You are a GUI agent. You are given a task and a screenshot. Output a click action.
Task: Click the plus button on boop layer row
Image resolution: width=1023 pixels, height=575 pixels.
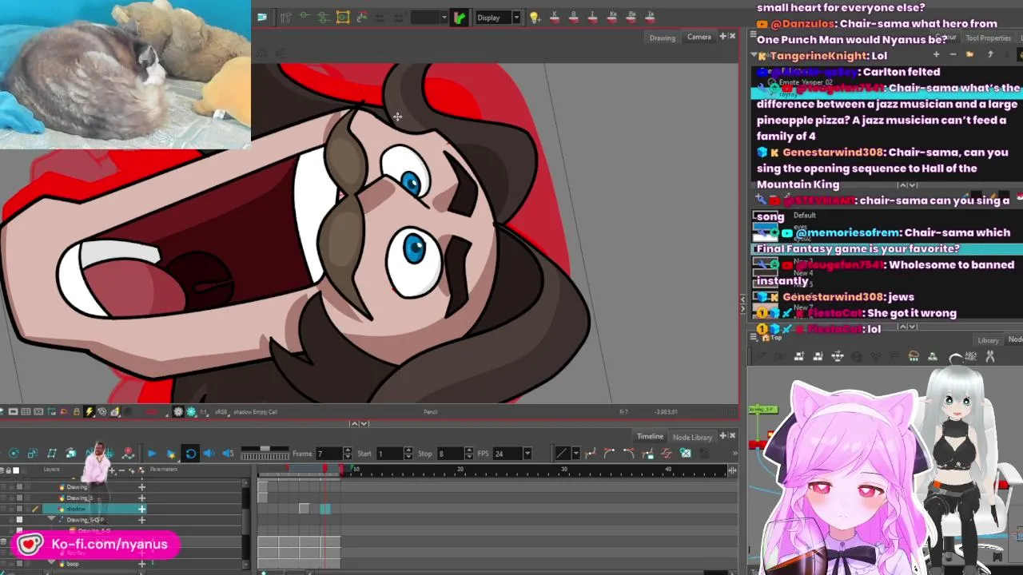point(141,564)
